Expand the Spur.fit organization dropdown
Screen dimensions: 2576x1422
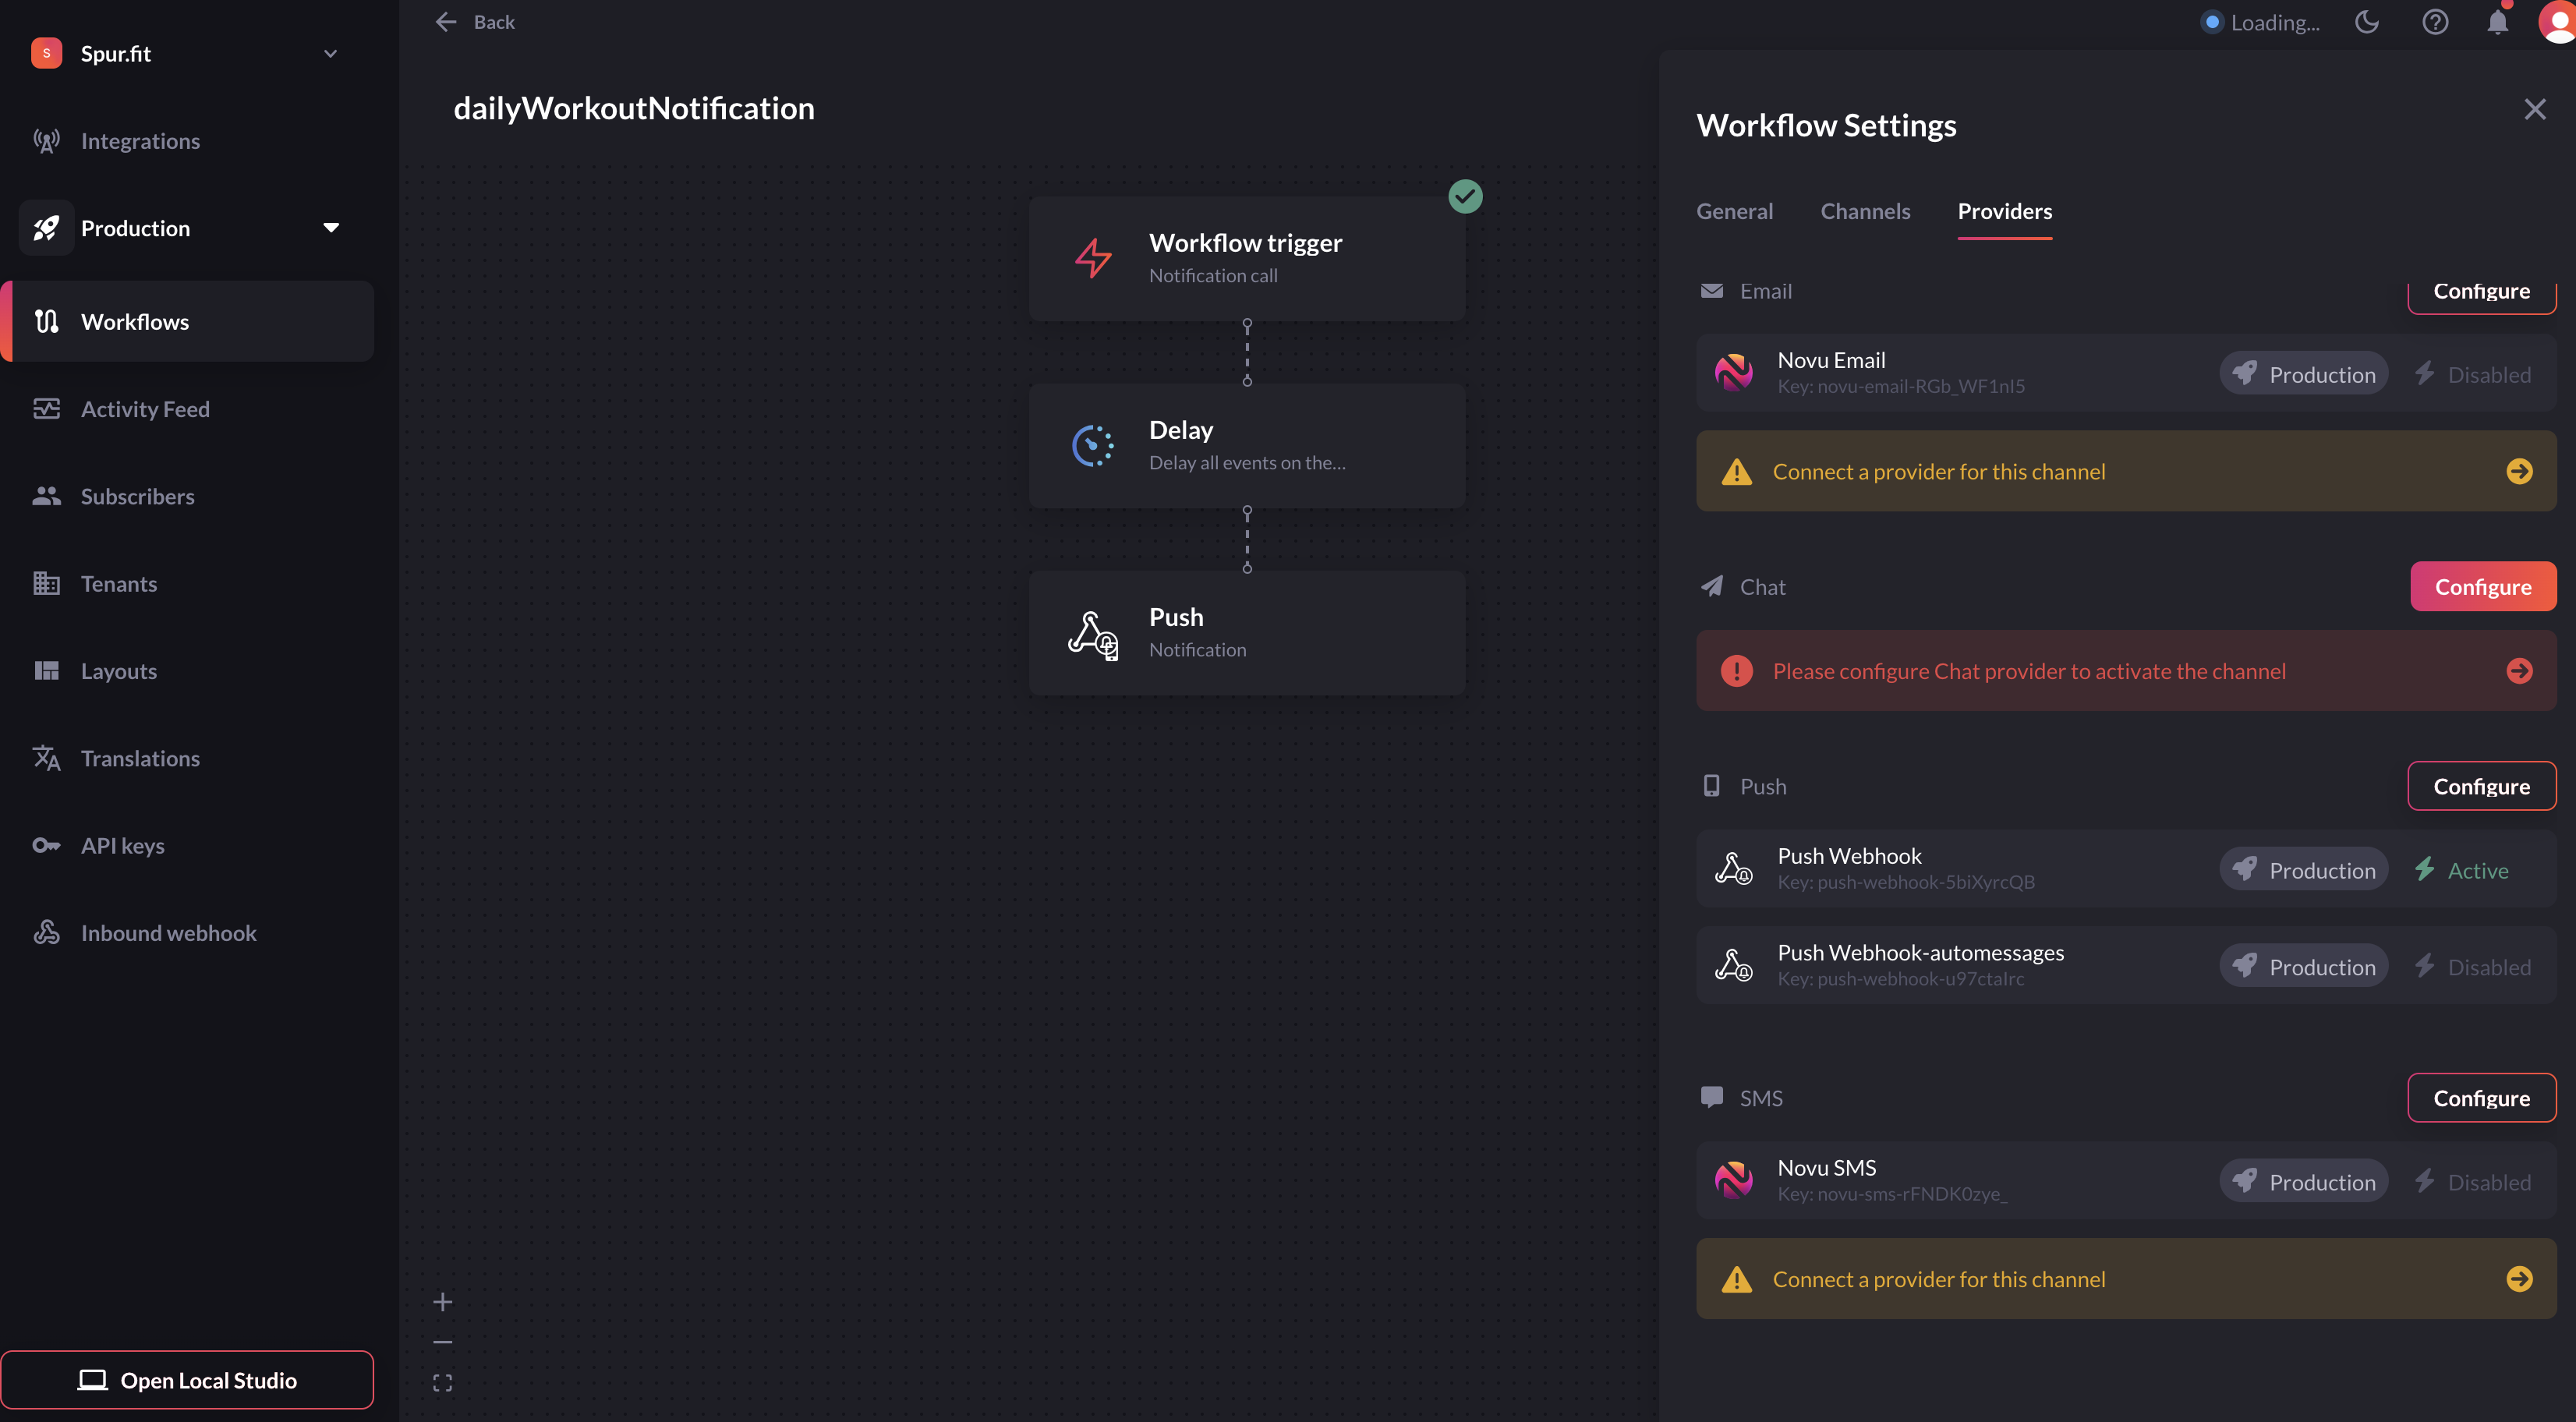pyautogui.click(x=330, y=54)
